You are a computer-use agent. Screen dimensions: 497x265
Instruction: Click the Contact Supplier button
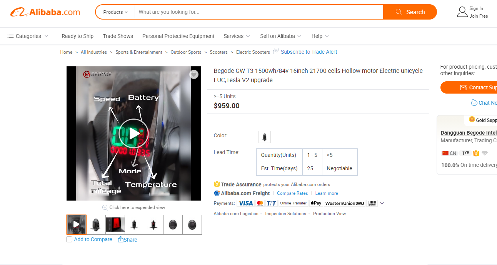469,87
